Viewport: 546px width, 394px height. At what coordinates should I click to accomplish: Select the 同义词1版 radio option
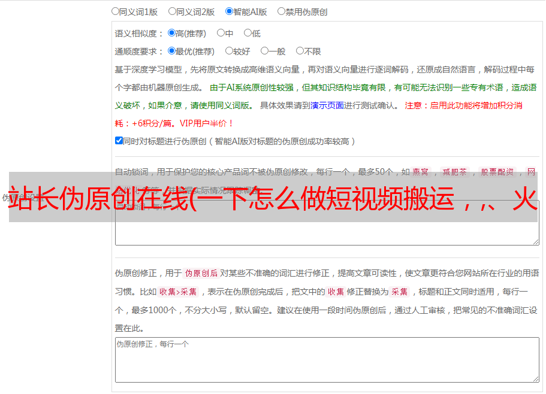[x=115, y=11]
